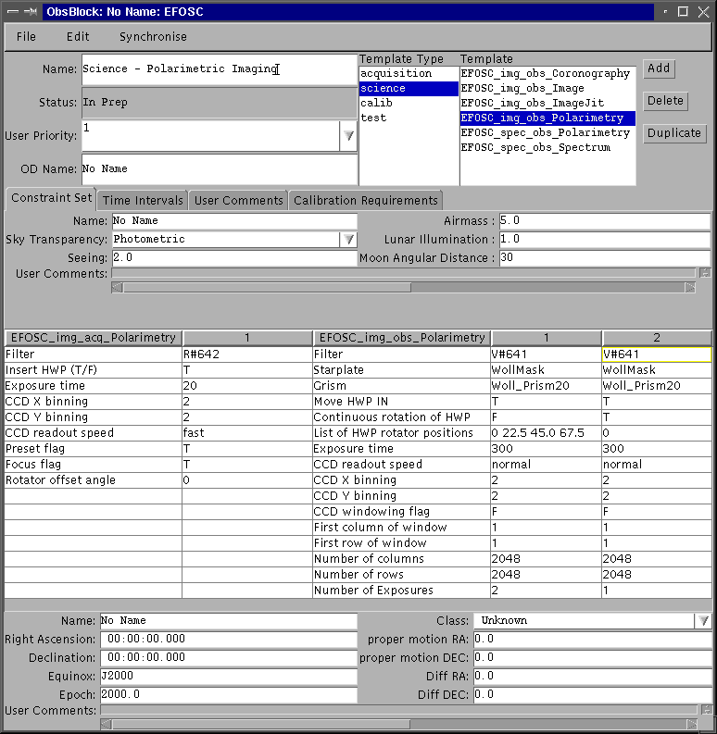Click the Moon Angular Distance field
This screenshot has height=734, width=717.
pos(605,258)
